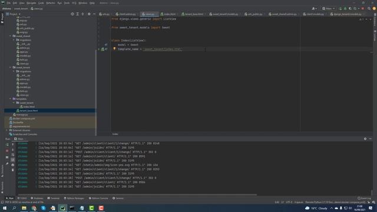Toggle scroll to end in Run console
Screen dimensions: 377x212
point(13,160)
